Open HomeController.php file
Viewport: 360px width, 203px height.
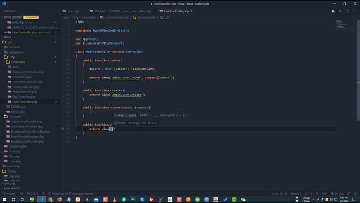pyautogui.click(x=24, y=87)
